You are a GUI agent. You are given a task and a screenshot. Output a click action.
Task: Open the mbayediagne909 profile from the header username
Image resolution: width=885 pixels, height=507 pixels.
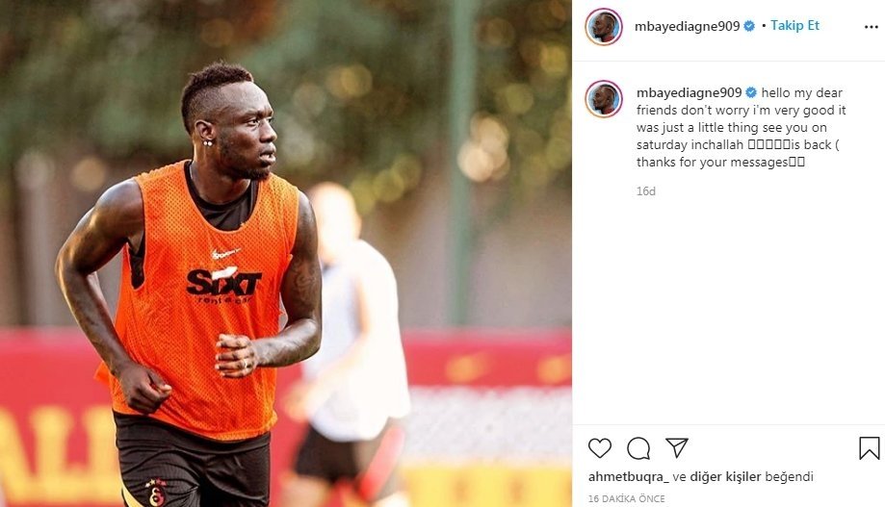[687, 26]
